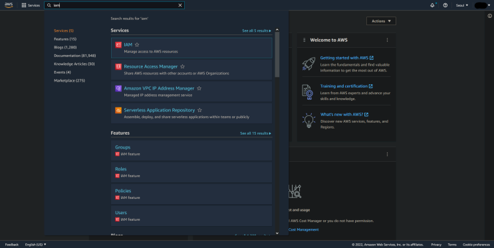Grab the Welcome to AWS drag handle
The height and width of the screenshot is (248, 494).
[304, 40]
